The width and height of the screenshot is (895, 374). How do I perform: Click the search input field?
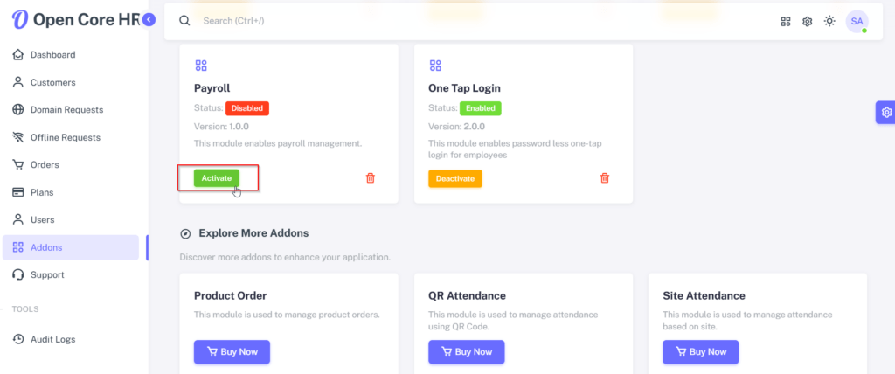click(350, 21)
